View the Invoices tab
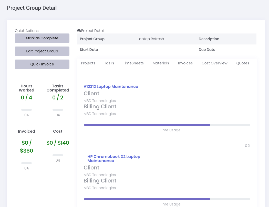This screenshot has height=207, width=269. [185, 63]
